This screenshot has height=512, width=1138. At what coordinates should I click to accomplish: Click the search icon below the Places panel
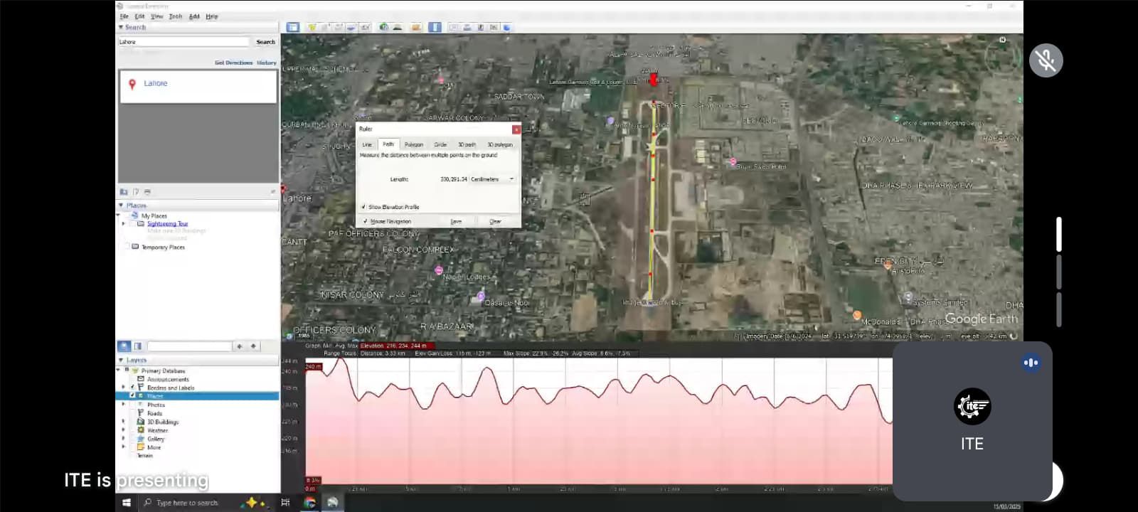pos(124,346)
